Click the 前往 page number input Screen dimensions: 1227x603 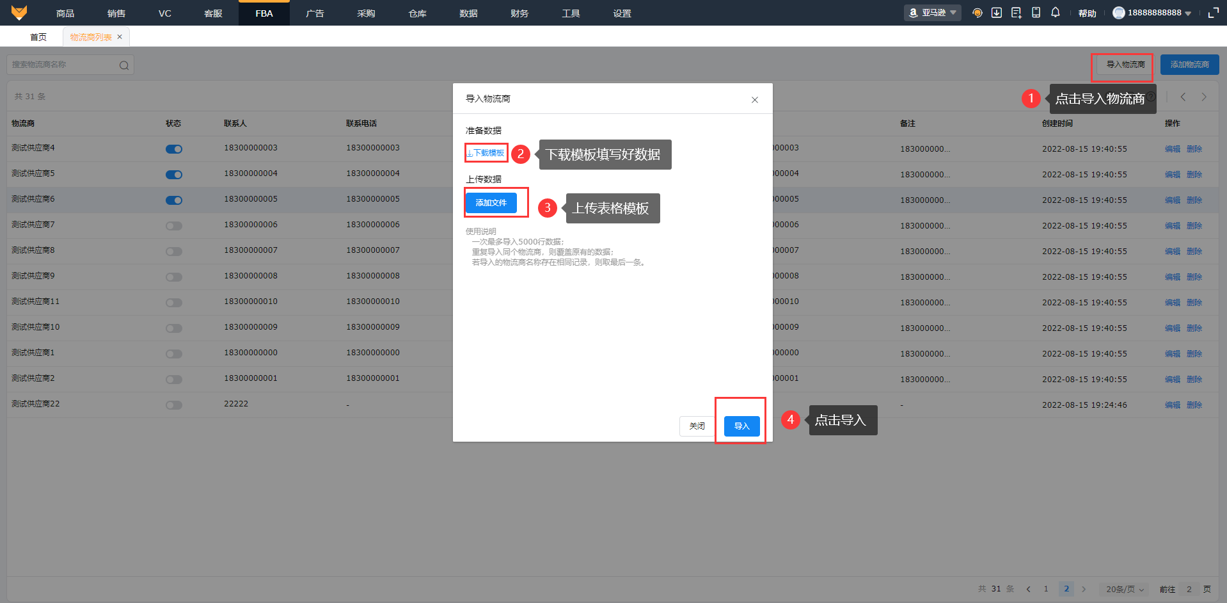[1189, 589]
